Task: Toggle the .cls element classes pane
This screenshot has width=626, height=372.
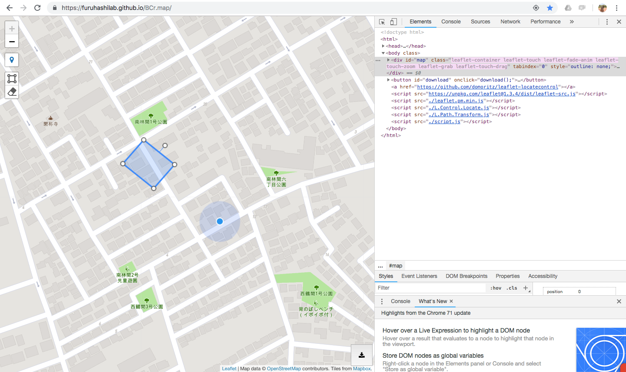Action: pyautogui.click(x=512, y=288)
